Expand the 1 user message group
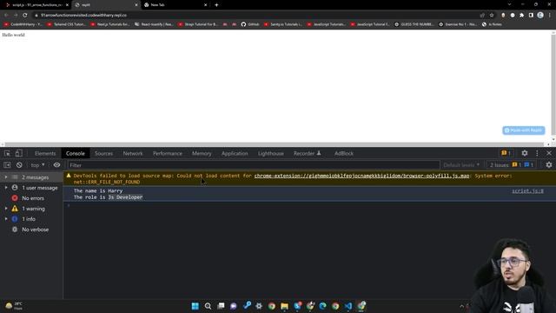 [x=31, y=188]
